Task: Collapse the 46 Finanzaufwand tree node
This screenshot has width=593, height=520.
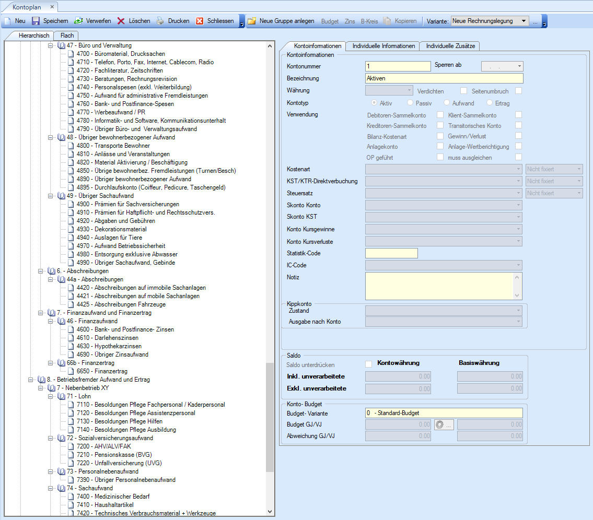Action: [50, 321]
